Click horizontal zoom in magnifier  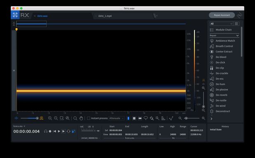(203, 118)
